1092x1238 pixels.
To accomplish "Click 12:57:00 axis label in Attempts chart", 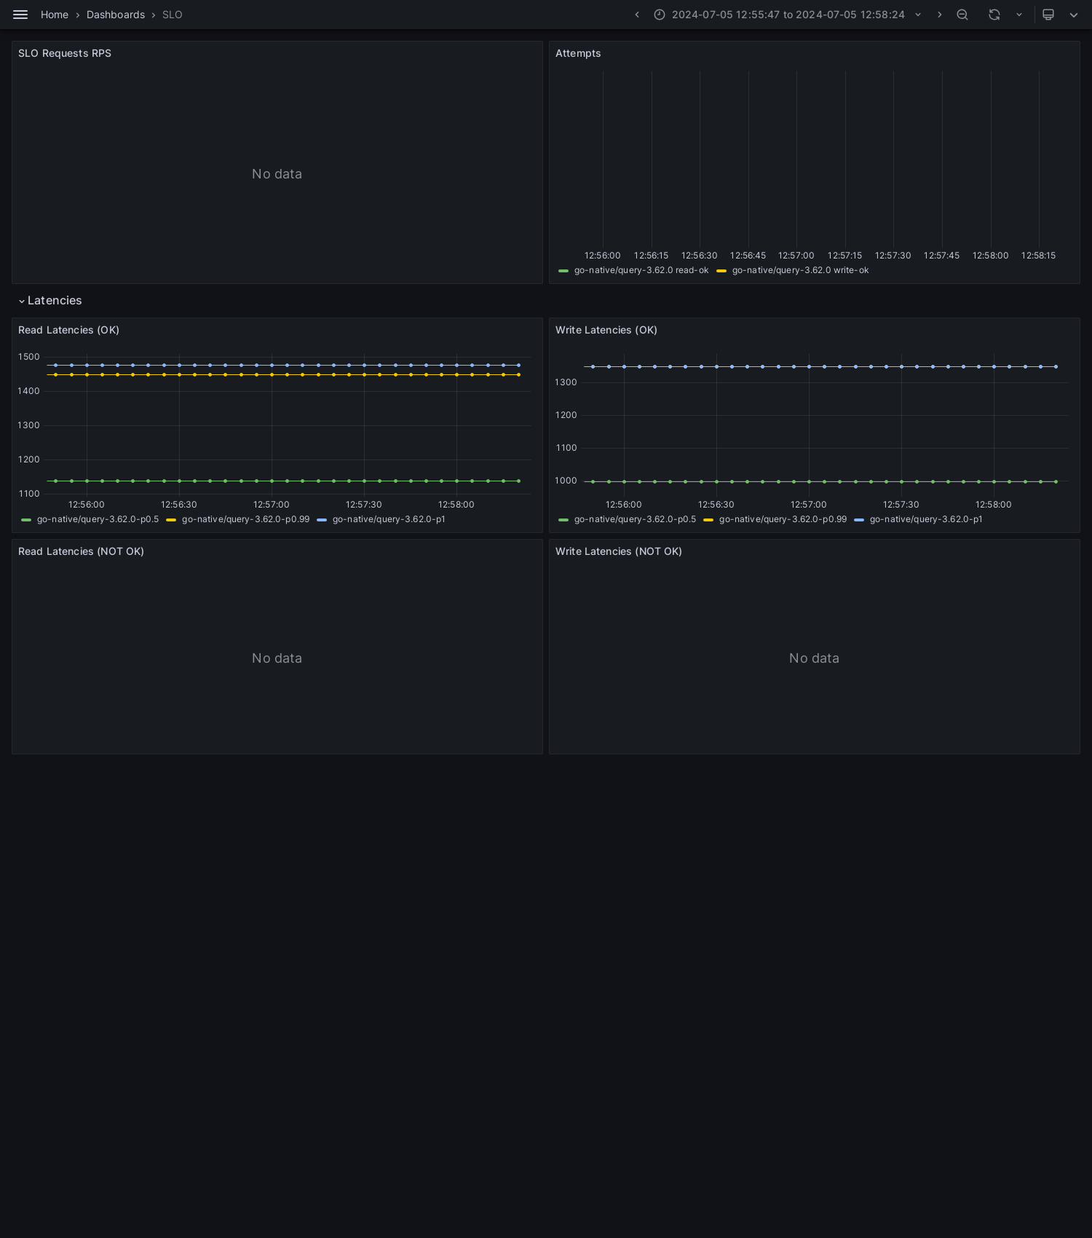I will click(796, 256).
